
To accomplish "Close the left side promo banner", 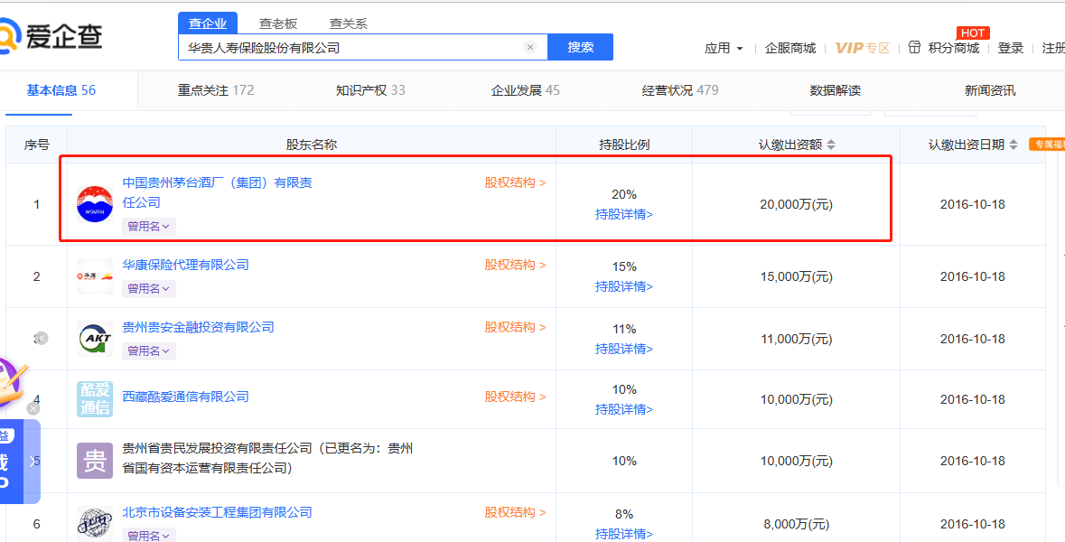I will (33, 408).
